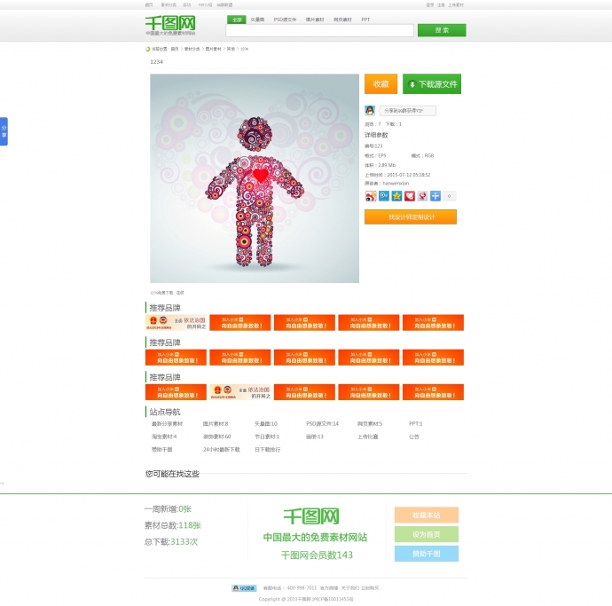Click the 找设计师定制设计 button
This screenshot has height=606, width=612.
(x=411, y=216)
